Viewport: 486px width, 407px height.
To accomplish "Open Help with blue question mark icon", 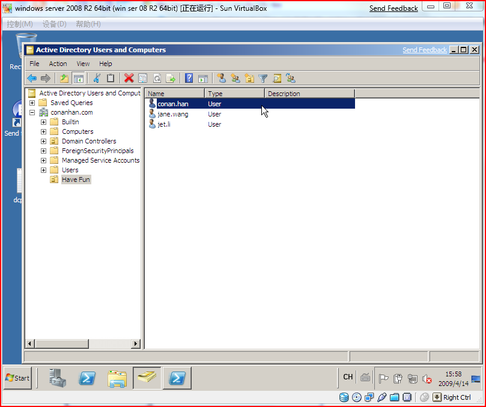I will pyautogui.click(x=189, y=79).
